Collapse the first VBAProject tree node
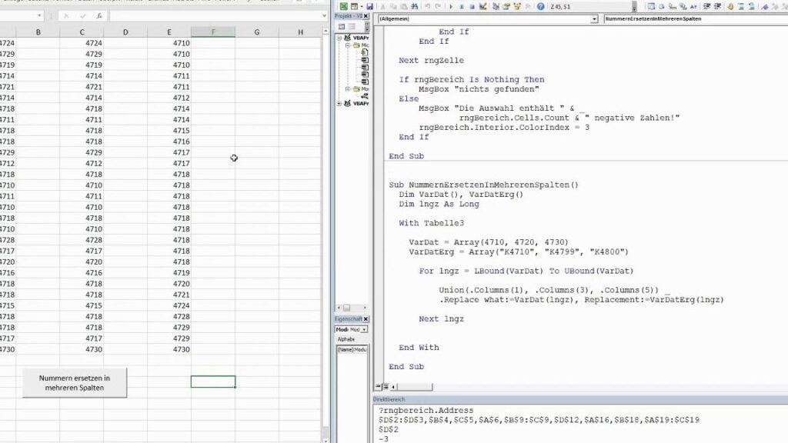Image resolution: width=788 pixels, height=443 pixels. [x=339, y=37]
